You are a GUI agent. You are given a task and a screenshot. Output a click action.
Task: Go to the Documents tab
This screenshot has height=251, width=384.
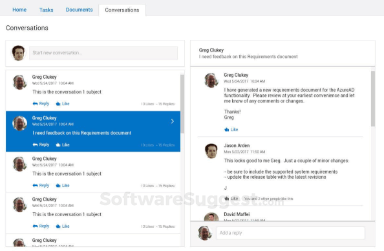[x=79, y=10]
